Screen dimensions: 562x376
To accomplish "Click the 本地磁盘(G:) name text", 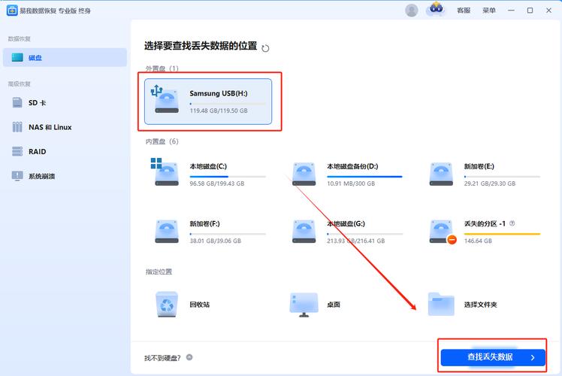I will [346, 224].
